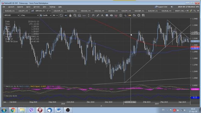The width and height of the screenshot is (201, 113).
Task: Open the Candle chart type dropdown
Action: [x=46, y=15]
